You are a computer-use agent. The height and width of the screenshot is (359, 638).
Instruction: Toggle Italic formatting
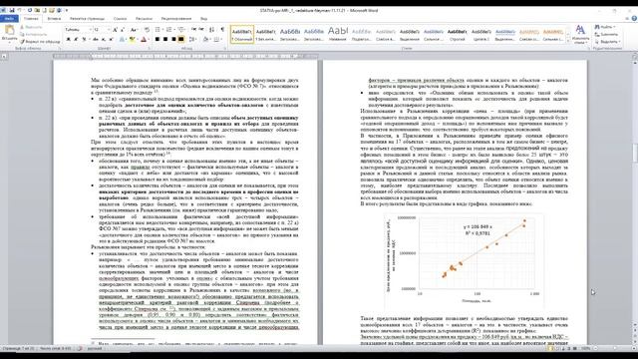[76, 39]
